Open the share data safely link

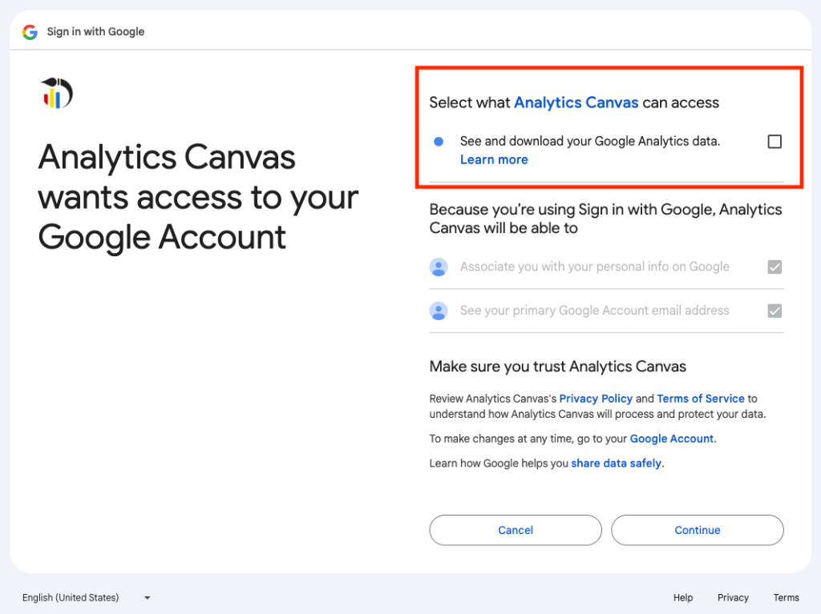coord(616,464)
